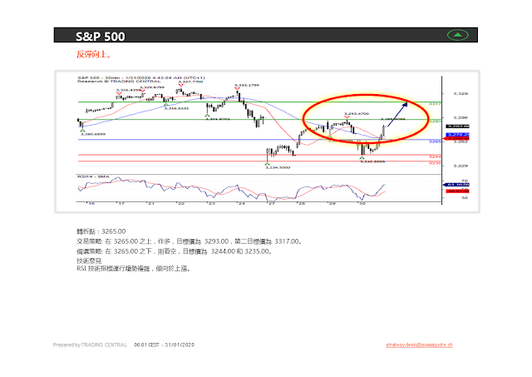Click the 備選策略 line with target 3244.00
Image resolution: width=532 pixels, height=377 pixels.
point(174,251)
